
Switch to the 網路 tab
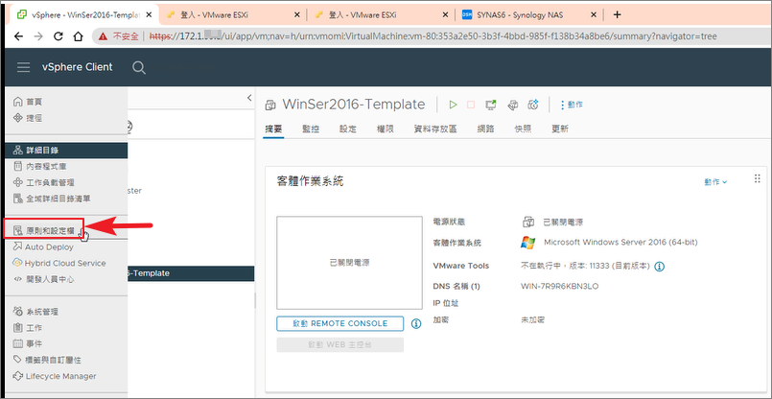(x=485, y=129)
